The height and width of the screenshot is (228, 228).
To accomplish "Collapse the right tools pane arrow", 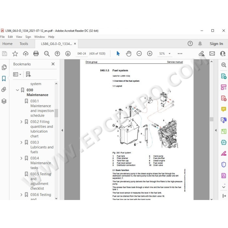I will [x=216, y=130].
